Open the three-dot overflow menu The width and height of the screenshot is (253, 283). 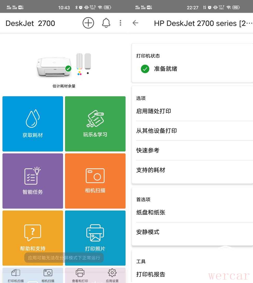[120, 23]
